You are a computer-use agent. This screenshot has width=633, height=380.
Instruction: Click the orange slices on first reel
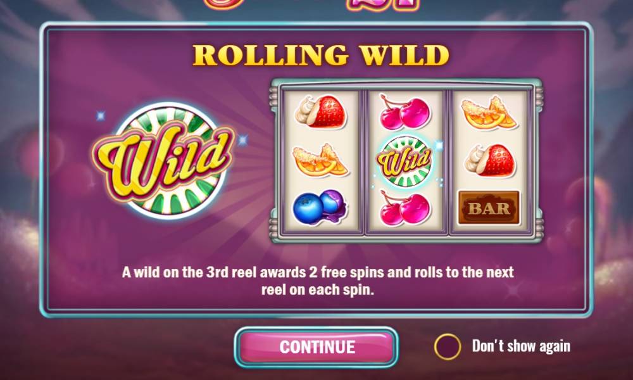pyautogui.click(x=320, y=160)
